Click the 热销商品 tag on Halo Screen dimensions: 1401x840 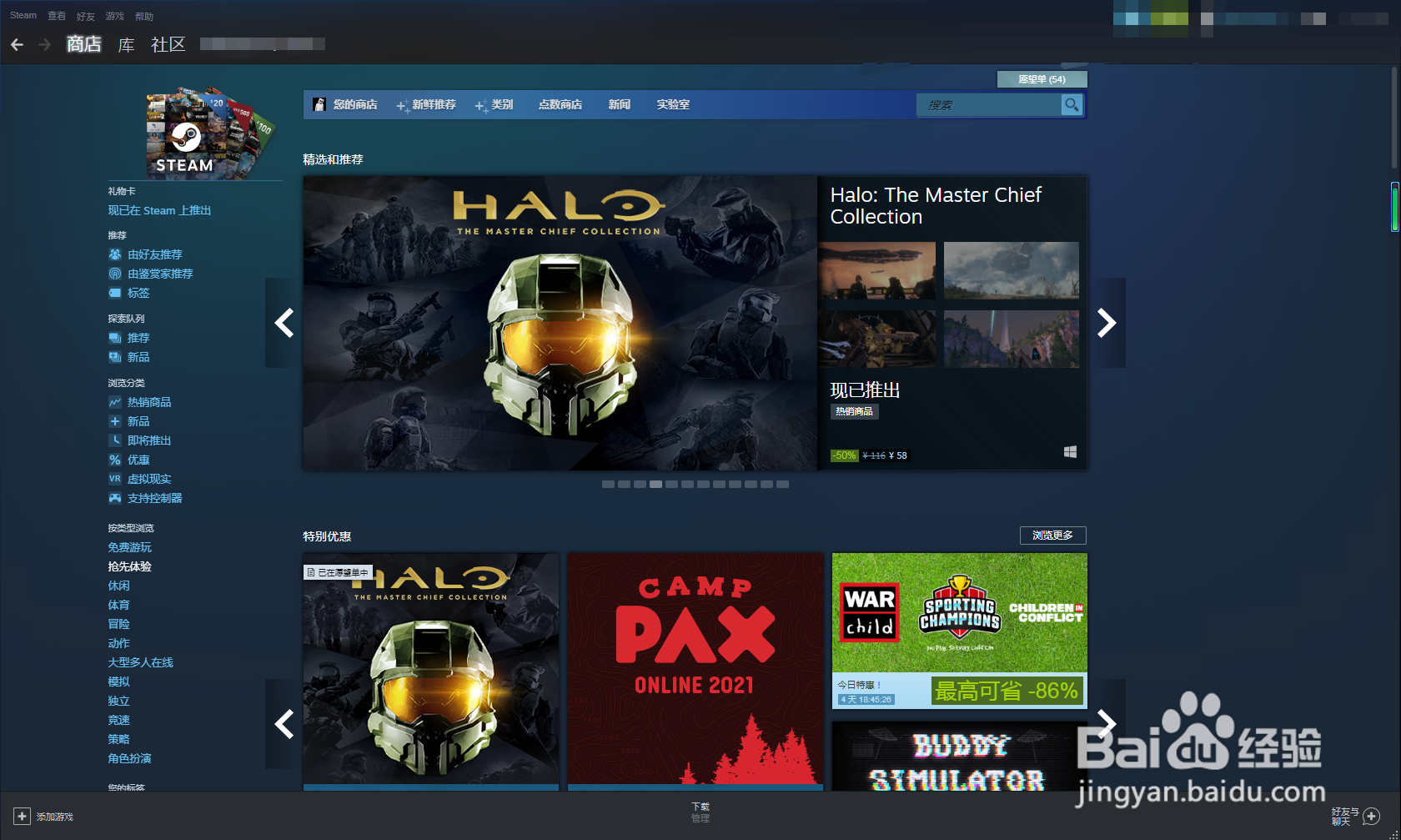click(854, 411)
